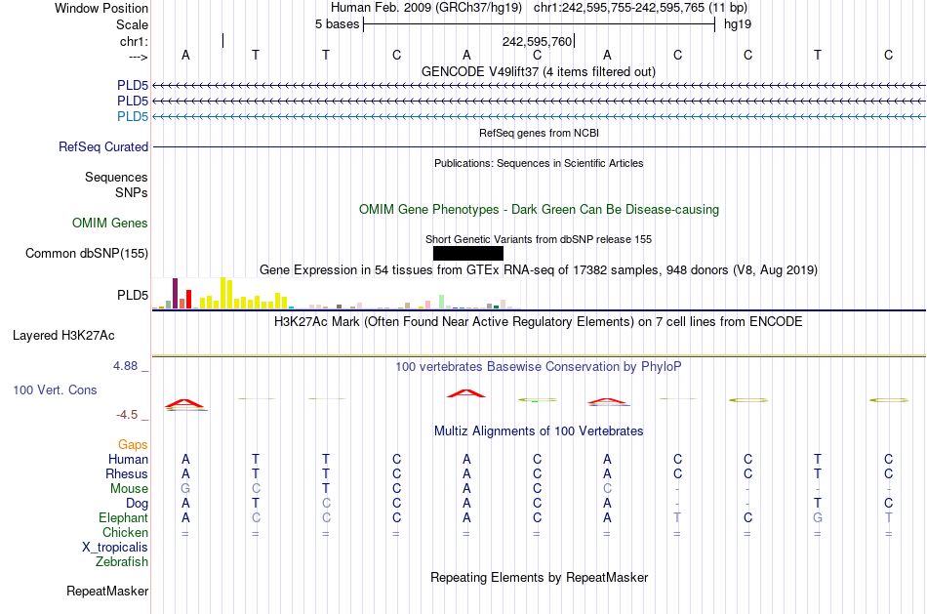Open Repeating Elements by RepeatMasker title
Viewport: 927px width, 614px height.
540,578
